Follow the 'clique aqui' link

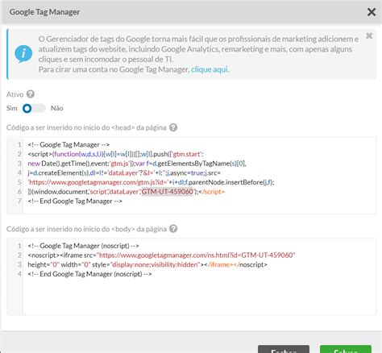(210, 69)
